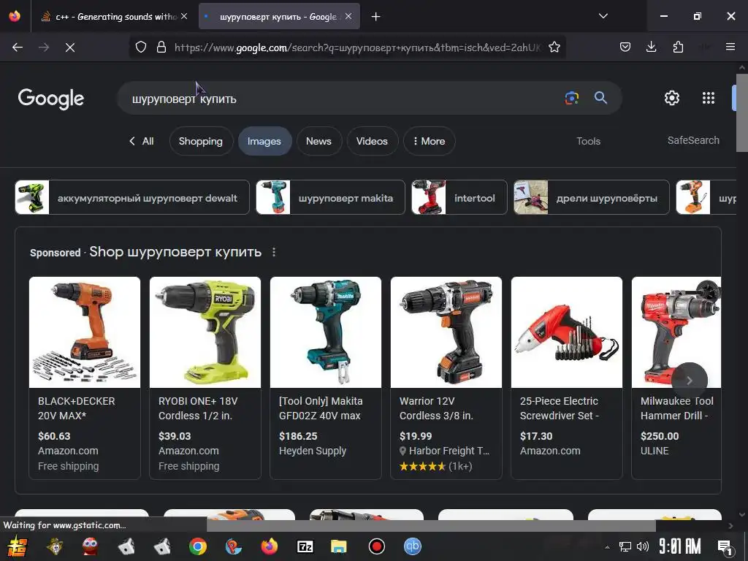
Task: Click the '25-Piece Electric Screwdriver Set' title
Action: [559, 408]
